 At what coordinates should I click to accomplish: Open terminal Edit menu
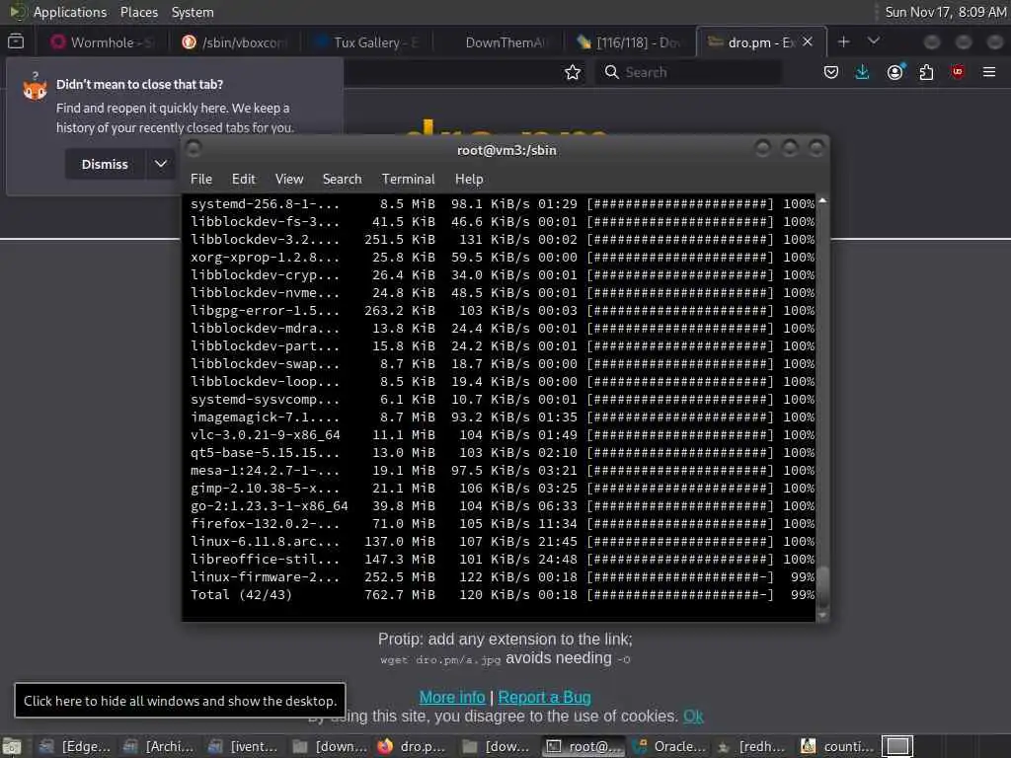point(243,180)
